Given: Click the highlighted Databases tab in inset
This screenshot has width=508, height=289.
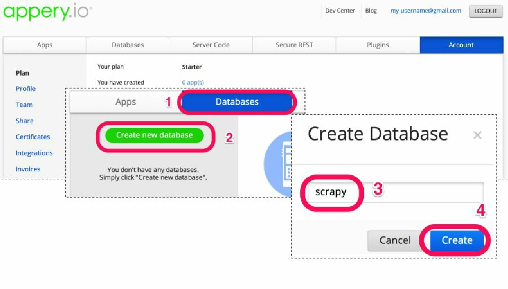Looking at the screenshot, I should point(237,102).
